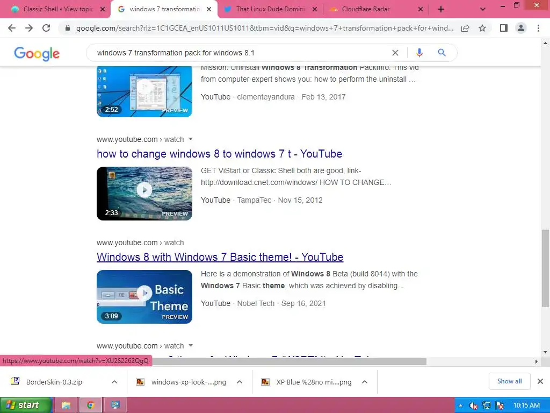The height and width of the screenshot is (413, 550).
Task: Expand XP Blue png download options
Action: point(365,382)
